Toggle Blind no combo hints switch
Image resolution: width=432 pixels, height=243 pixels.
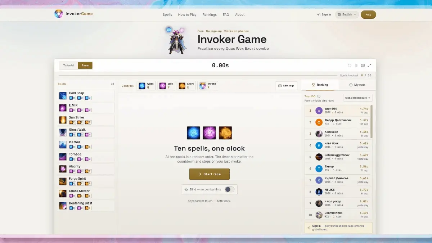(229, 189)
